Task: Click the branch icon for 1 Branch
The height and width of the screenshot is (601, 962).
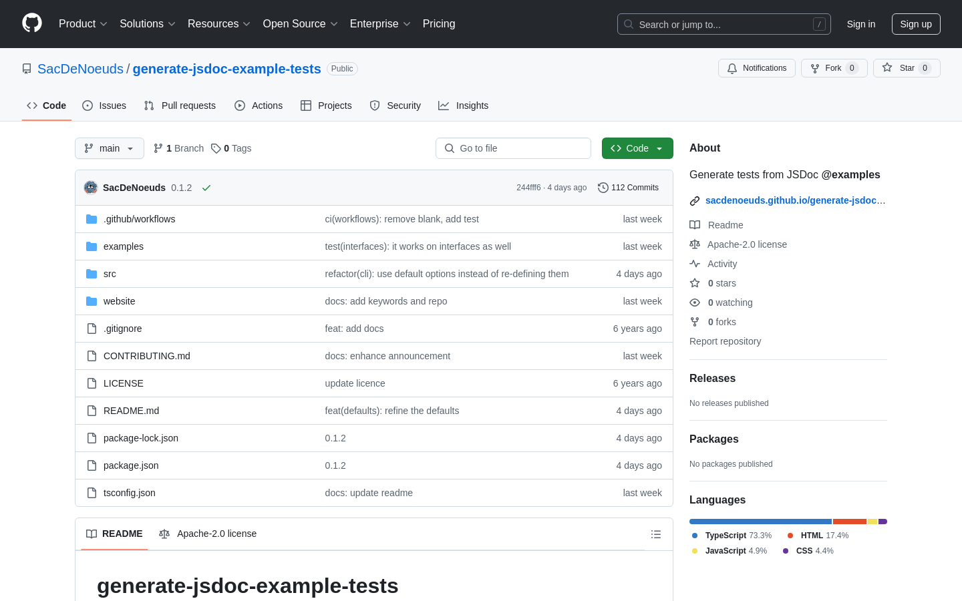Action: [x=158, y=148]
